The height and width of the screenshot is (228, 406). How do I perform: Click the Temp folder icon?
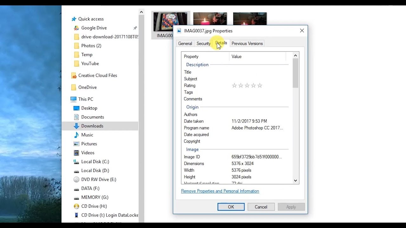(x=76, y=54)
